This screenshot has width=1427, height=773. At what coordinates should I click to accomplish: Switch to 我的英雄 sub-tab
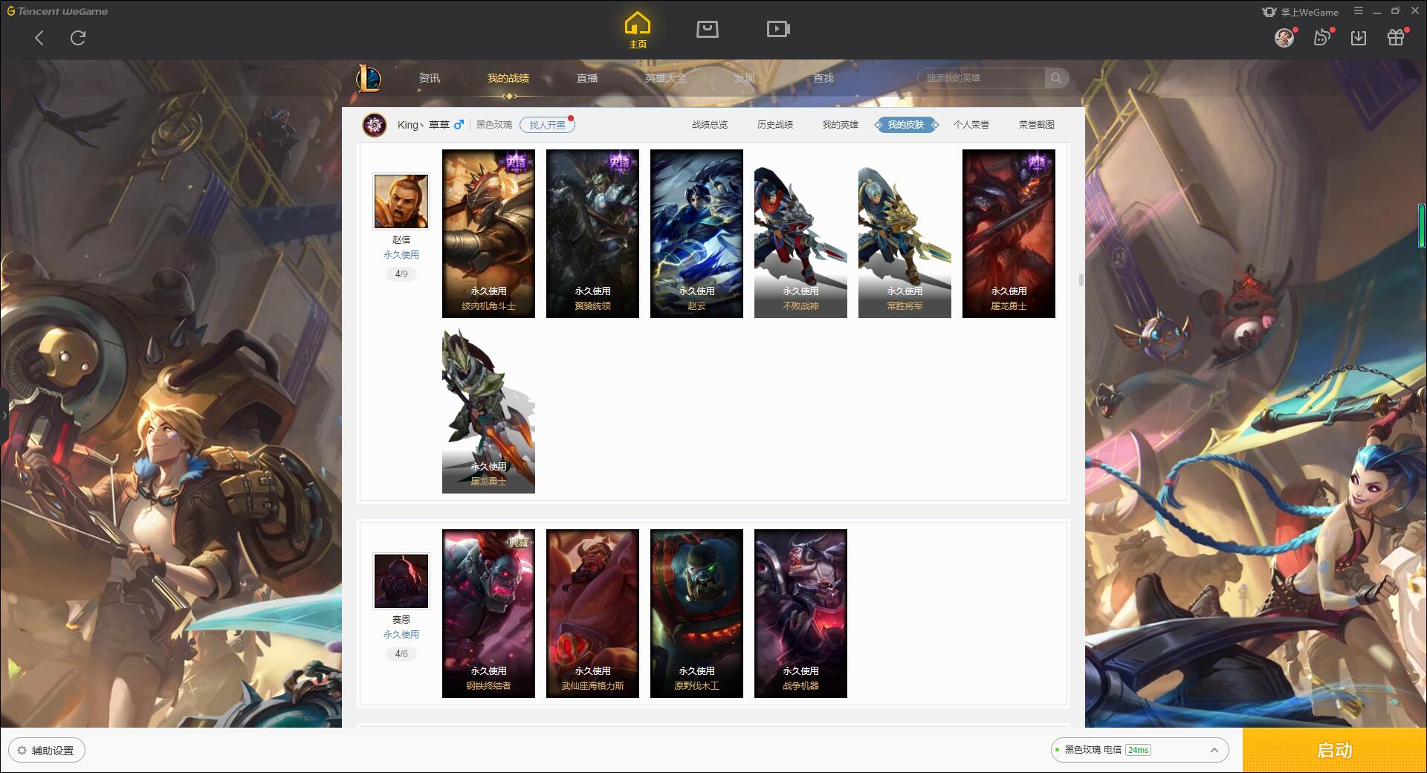[841, 125]
